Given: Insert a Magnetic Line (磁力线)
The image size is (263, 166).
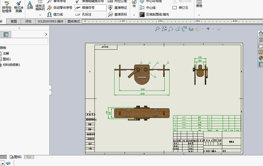Looking at the screenshot, I should [55, 14].
